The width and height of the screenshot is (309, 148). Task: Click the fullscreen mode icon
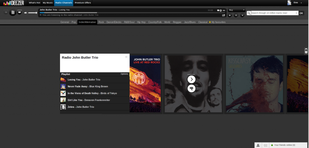tap(242, 16)
